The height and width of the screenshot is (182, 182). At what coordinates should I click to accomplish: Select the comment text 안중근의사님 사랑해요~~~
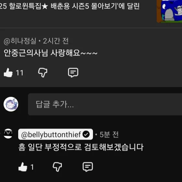51,53
